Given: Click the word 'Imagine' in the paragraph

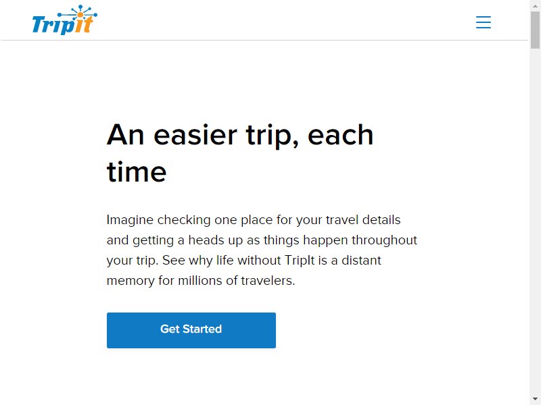Looking at the screenshot, I should 130,220.
